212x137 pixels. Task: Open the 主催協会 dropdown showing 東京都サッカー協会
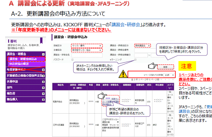click(x=87, y=50)
